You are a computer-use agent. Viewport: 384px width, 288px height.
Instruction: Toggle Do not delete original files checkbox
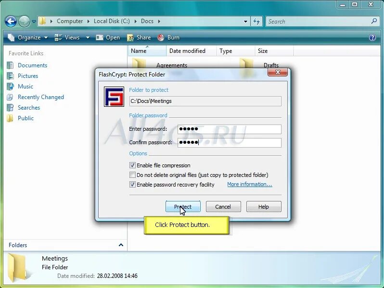[132, 175]
